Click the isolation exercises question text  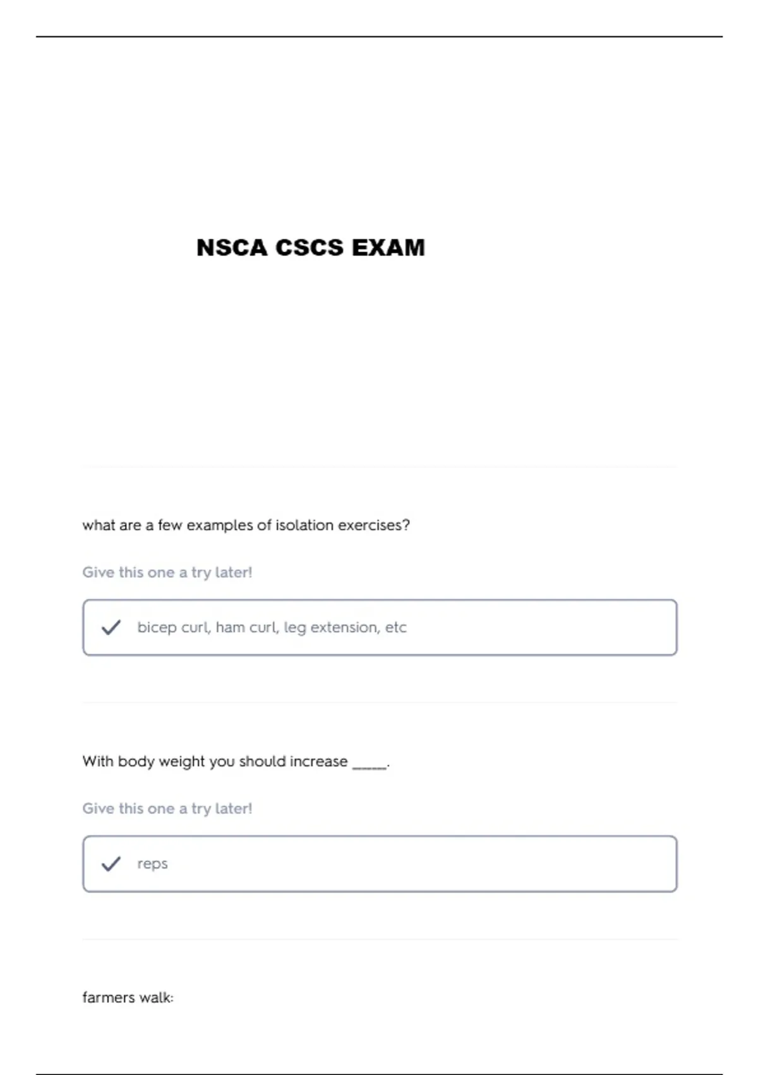point(246,525)
